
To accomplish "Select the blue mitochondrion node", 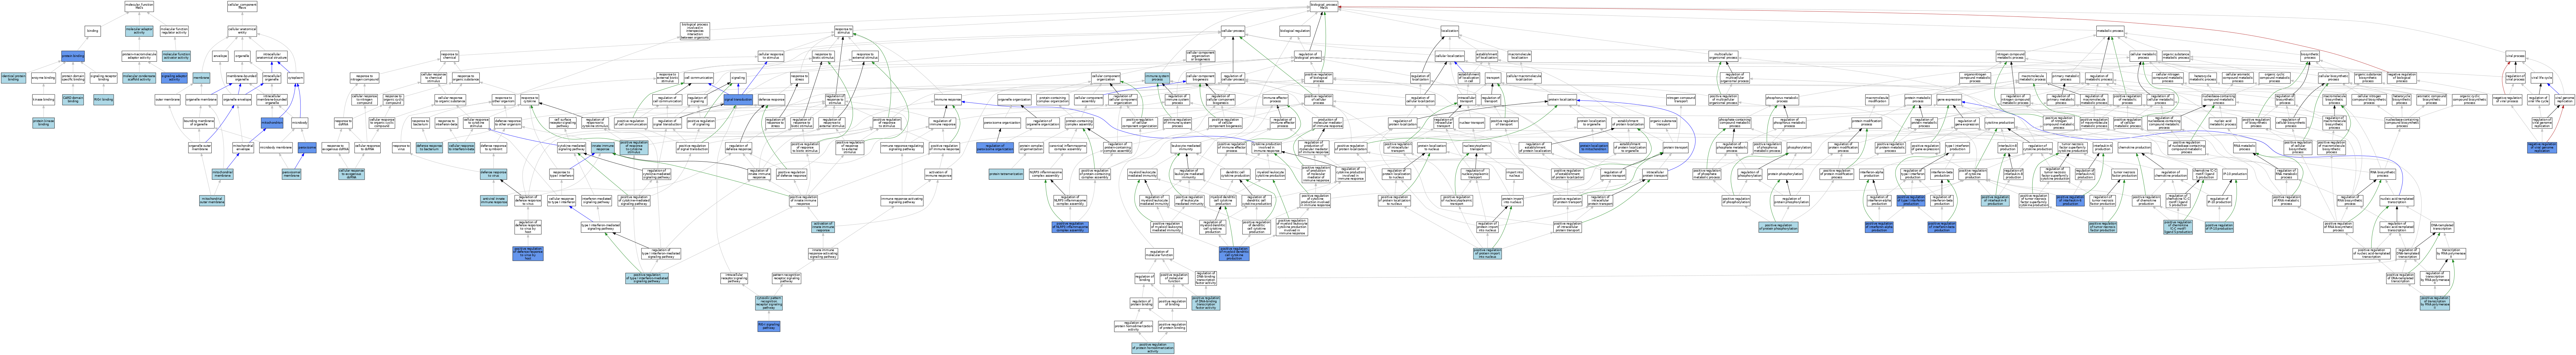I will 272,123.
